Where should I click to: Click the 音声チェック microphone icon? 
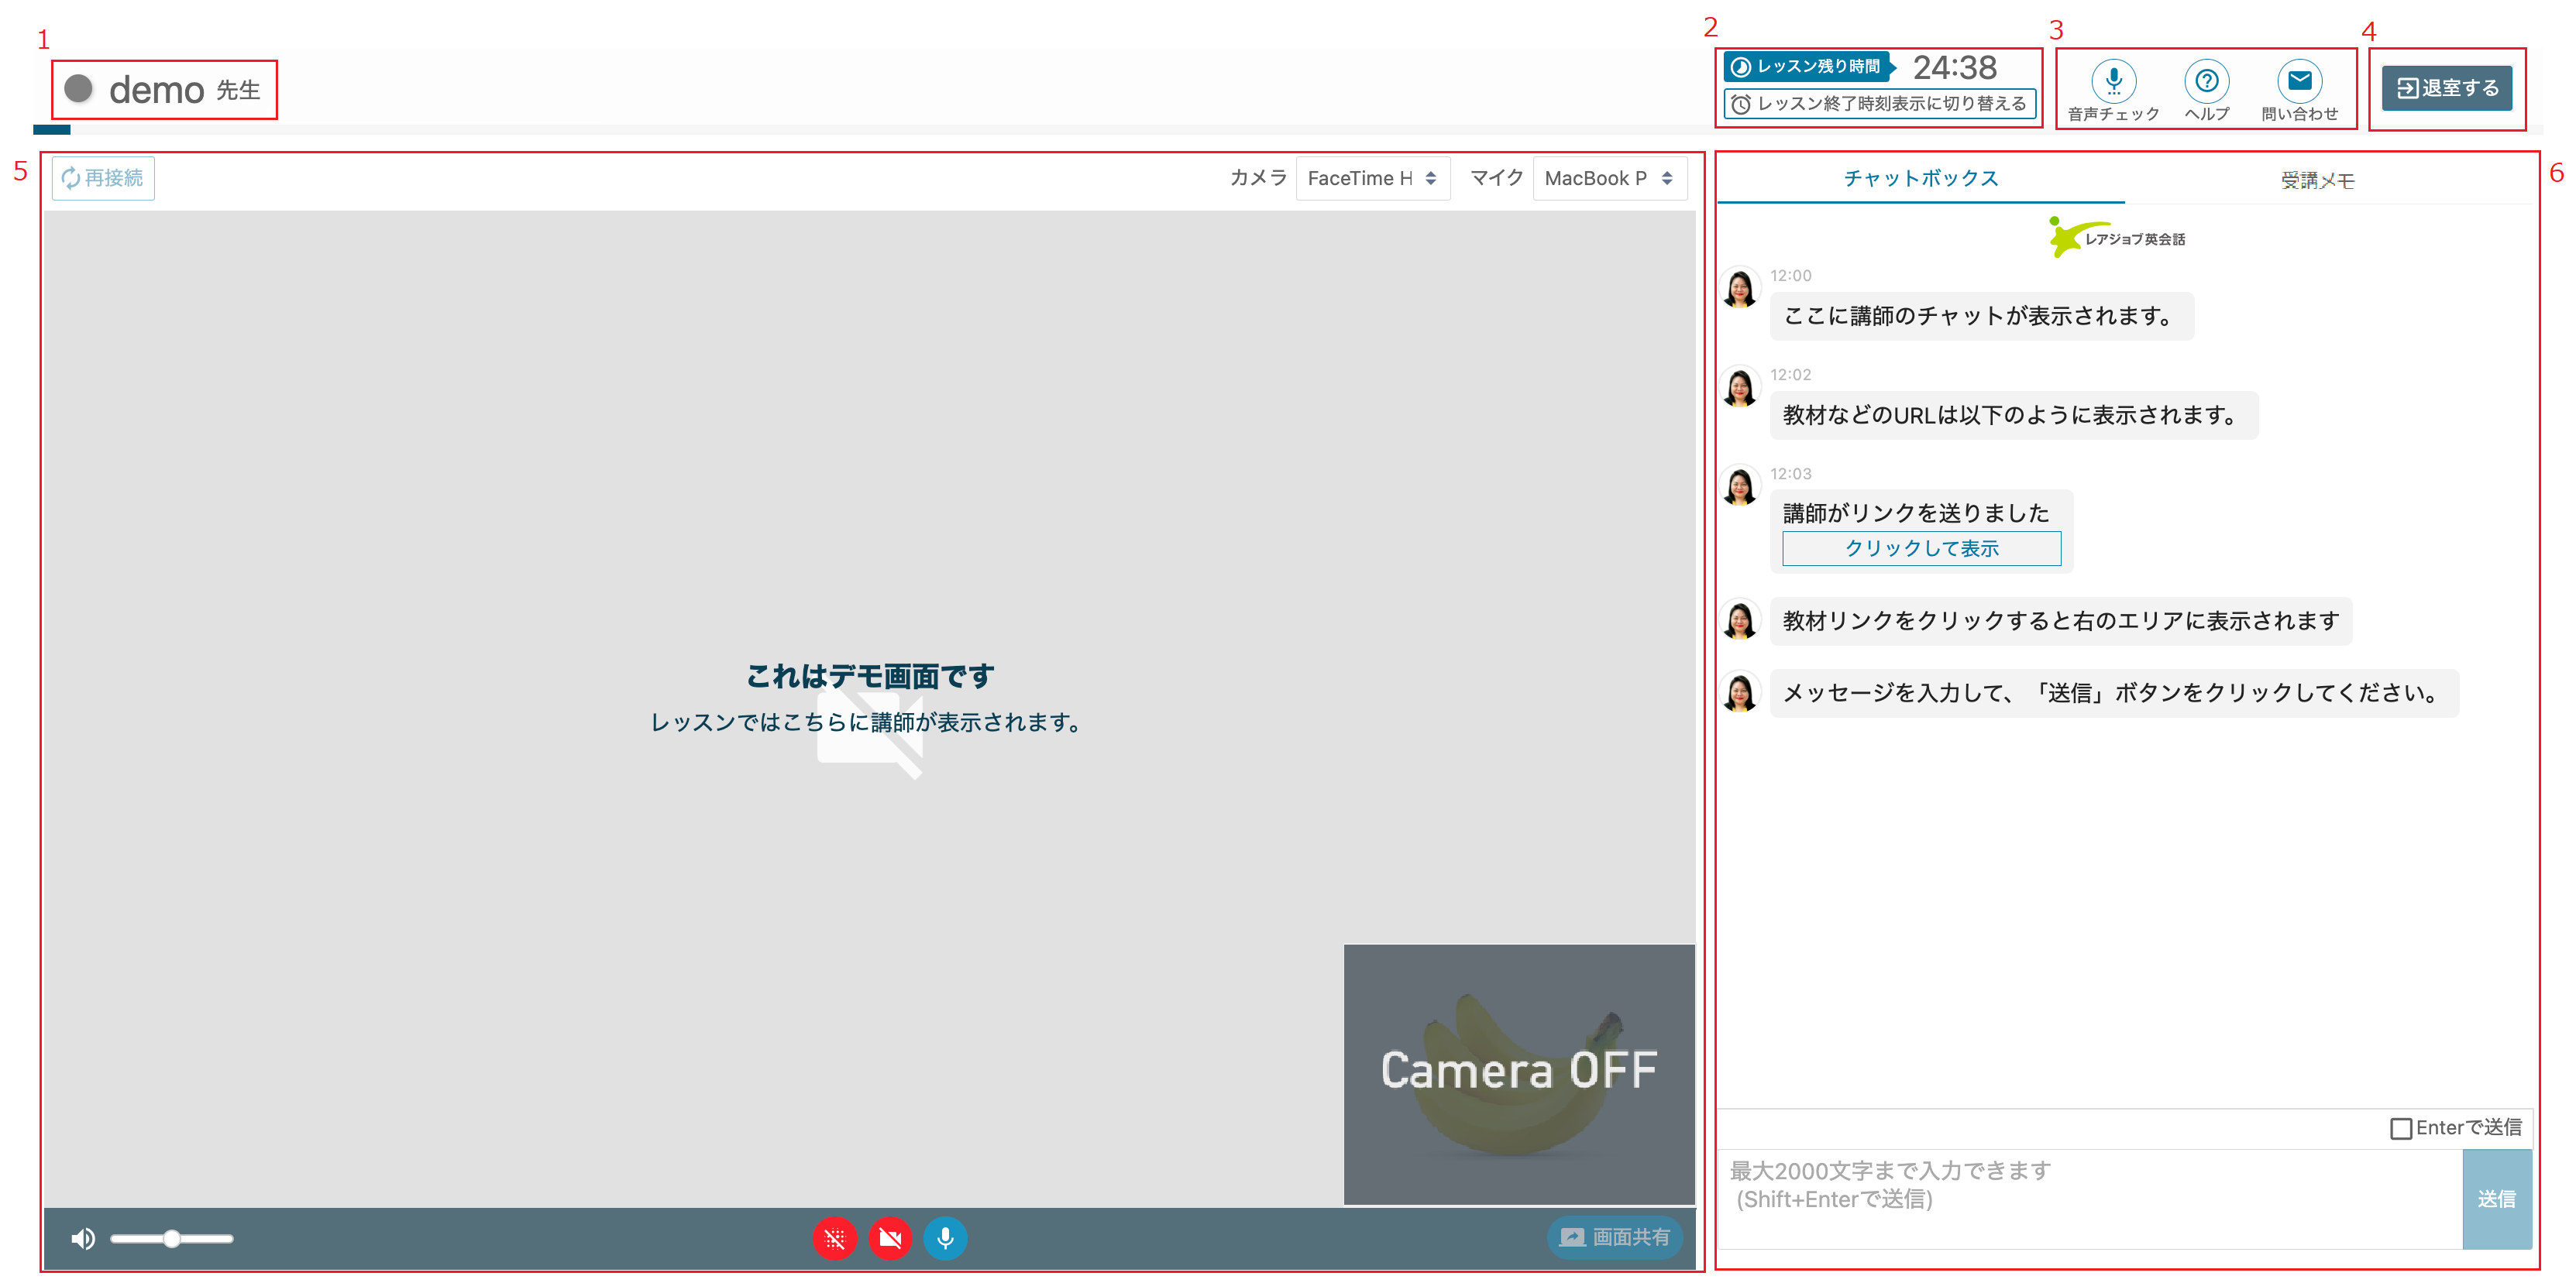point(2113,81)
